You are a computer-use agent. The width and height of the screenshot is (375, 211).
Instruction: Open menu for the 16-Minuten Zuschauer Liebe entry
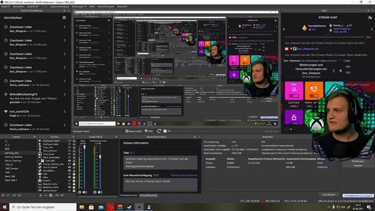[64, 40]
